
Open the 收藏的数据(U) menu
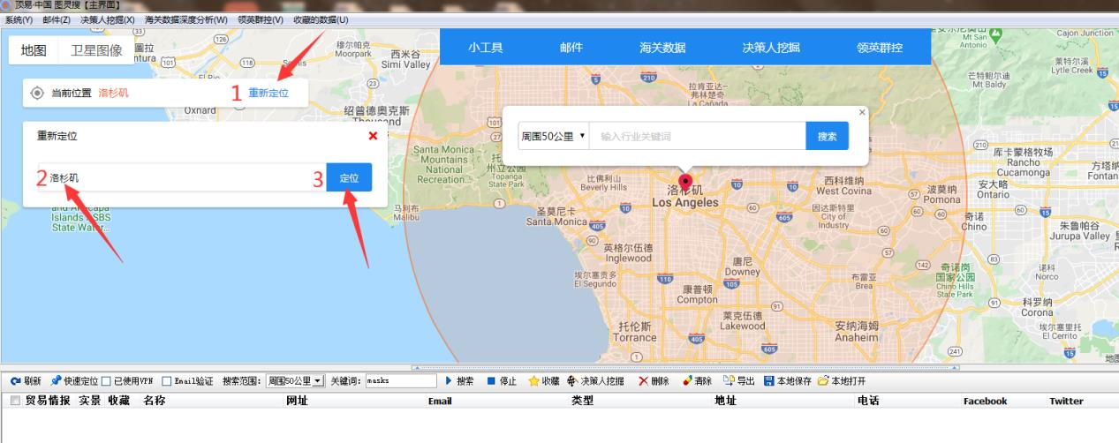point(321,19)
